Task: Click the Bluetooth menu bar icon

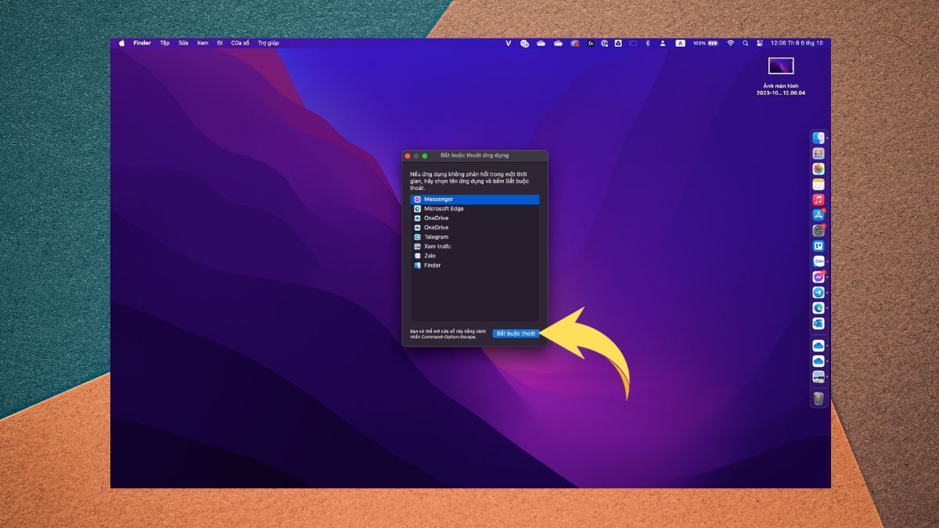Action: pos(647,43)
